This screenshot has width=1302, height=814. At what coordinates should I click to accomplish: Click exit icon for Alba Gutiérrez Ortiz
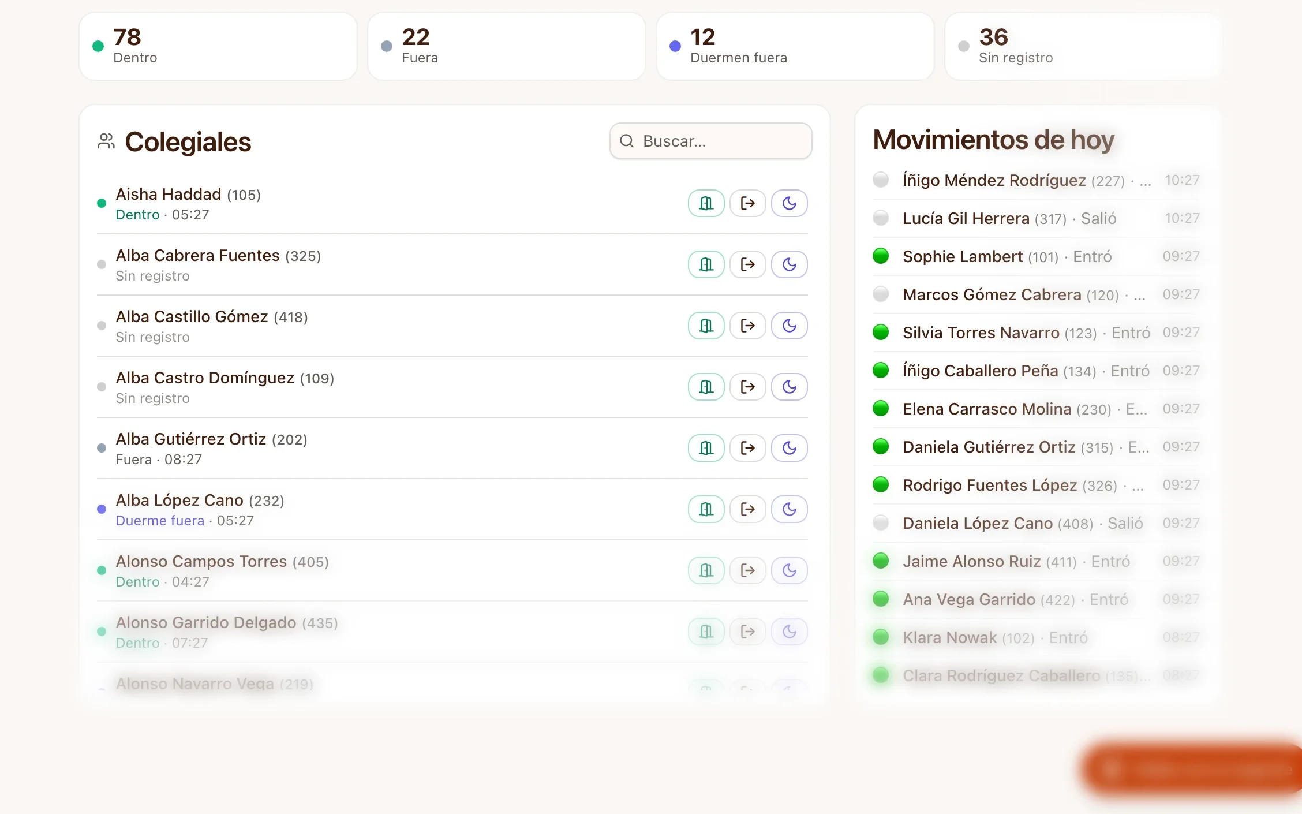(x=747, y=448)
